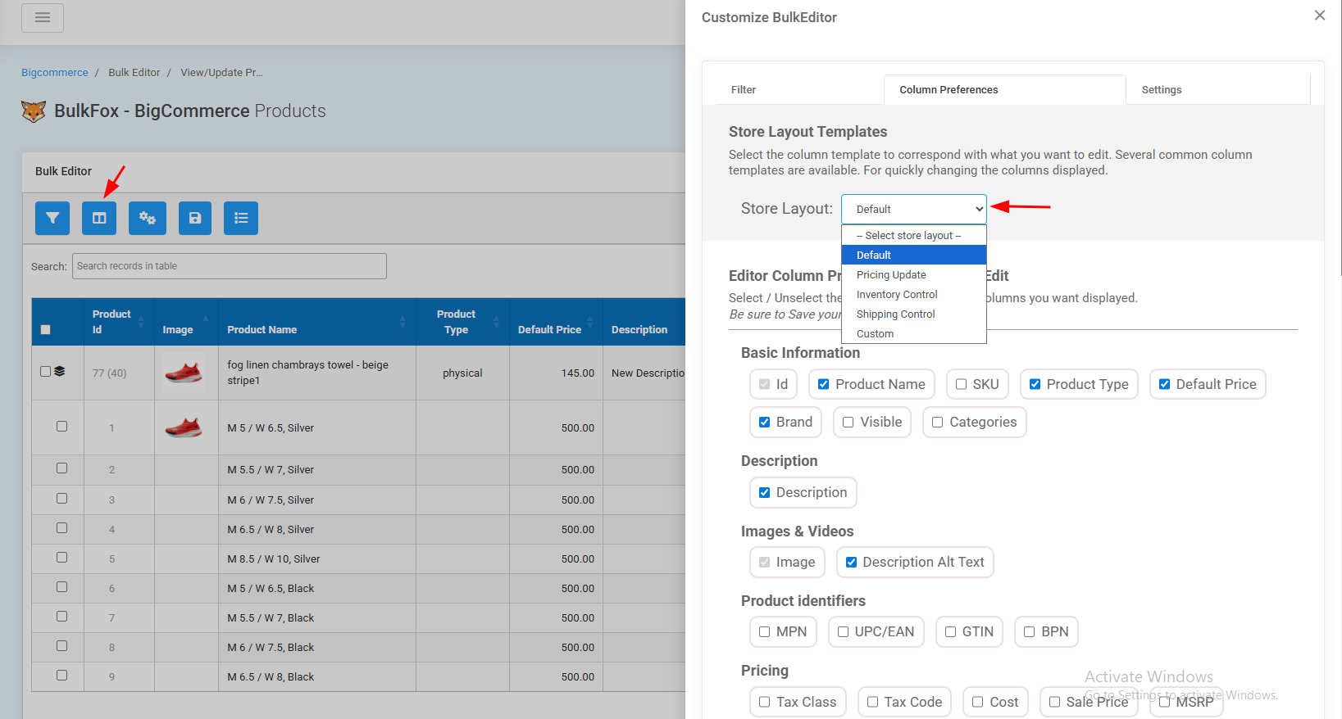Enable the Visible column checkbox
The width and height of the screenshot is (1342, 719).
[848, 423]
